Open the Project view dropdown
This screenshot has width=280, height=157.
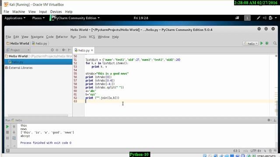pos(17,50)
